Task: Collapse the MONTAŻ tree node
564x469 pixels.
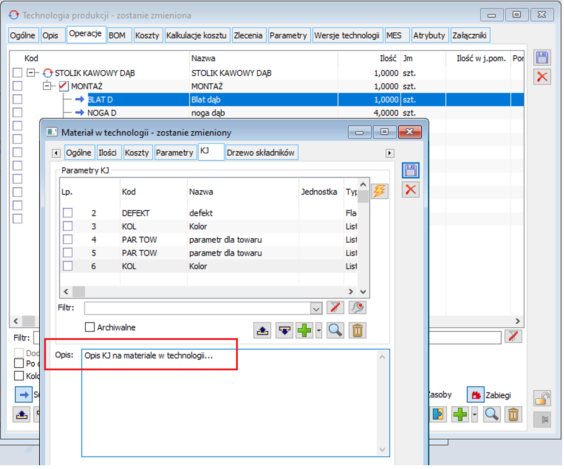Action: 47,86
